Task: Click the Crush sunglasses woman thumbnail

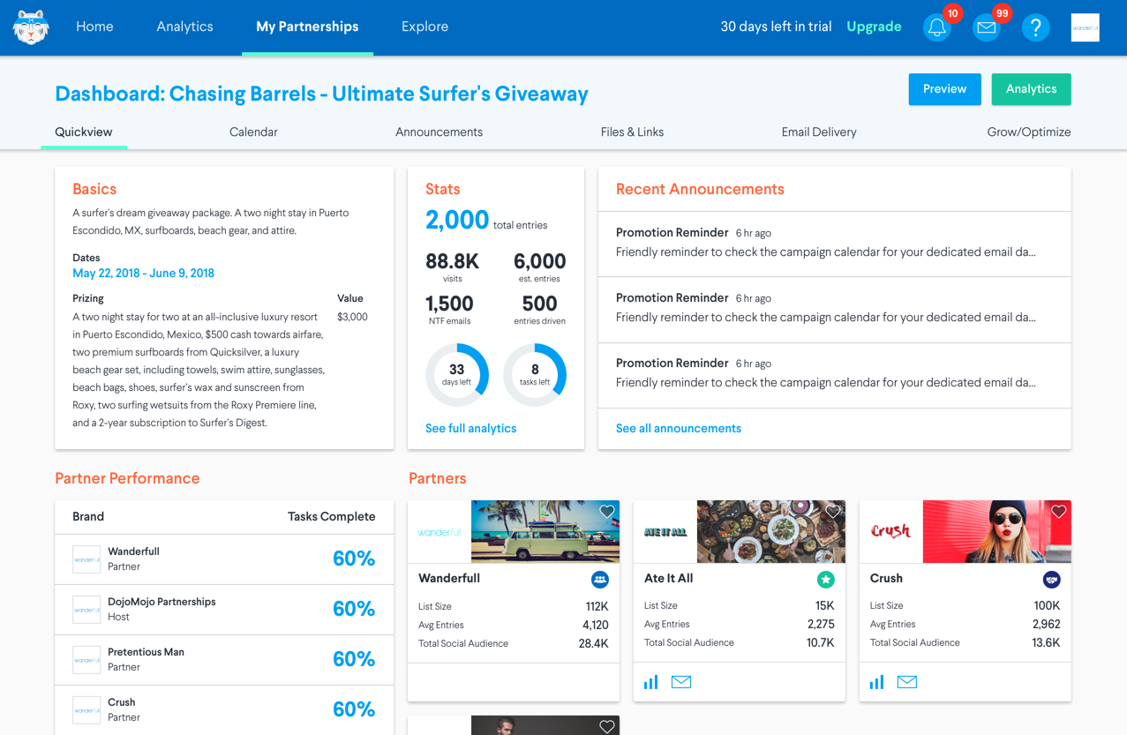Action: pos(997,532)
